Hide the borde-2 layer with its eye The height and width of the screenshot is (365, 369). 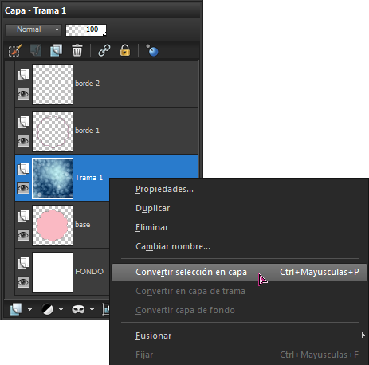(23, 94)
